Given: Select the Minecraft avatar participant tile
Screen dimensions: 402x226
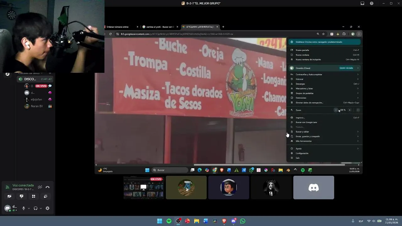Looking at the screenshot, I should pos(186,187).
